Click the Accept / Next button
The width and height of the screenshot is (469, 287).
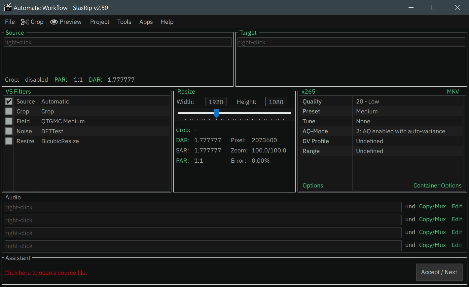click(x=439, y=272)
